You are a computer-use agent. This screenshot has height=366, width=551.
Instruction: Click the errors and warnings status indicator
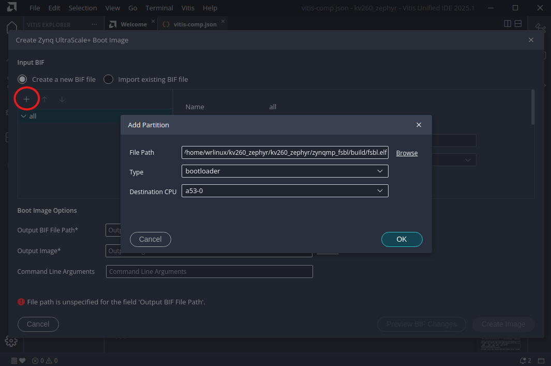[x=44, y=360]
